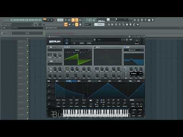Switch to Serum GLOBAL tab
The image size is (183, 137).
pyautogui.click(x=89, y=43)
